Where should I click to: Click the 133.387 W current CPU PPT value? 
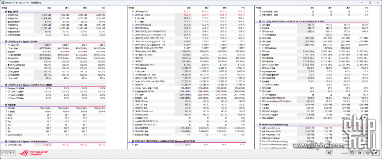pyautogui.click(x=186, y=84)
